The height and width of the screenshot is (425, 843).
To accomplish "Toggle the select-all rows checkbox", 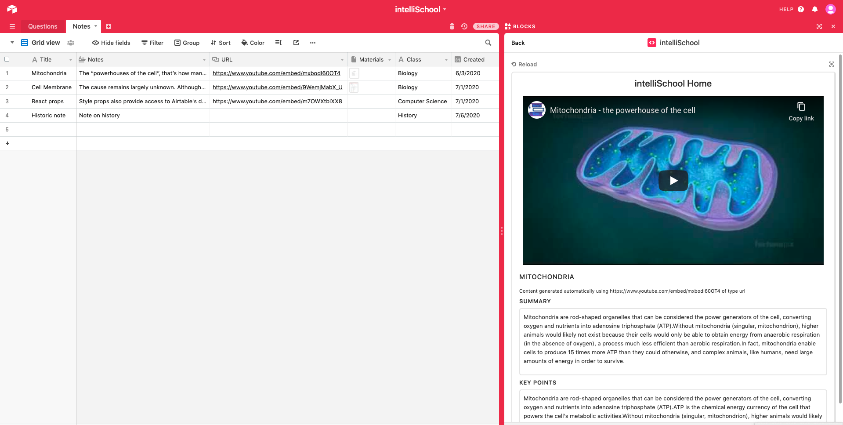I will (x=7, y=59).
